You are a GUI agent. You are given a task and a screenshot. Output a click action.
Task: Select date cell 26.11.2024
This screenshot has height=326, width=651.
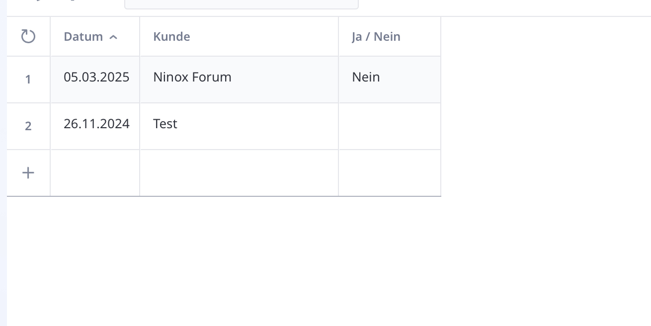click(95, 126)
